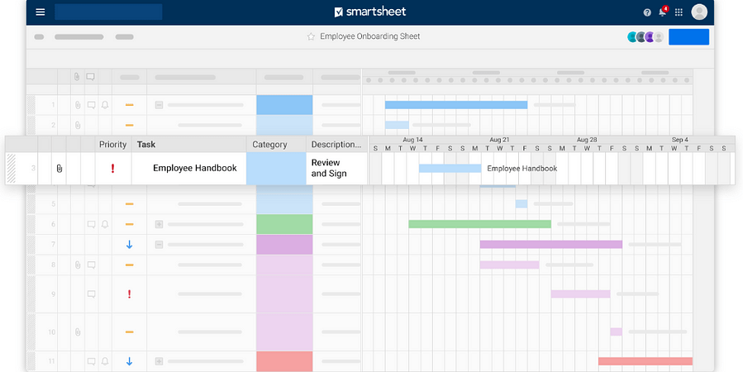Click the comment icon in row 11

[x=92, y=361]
